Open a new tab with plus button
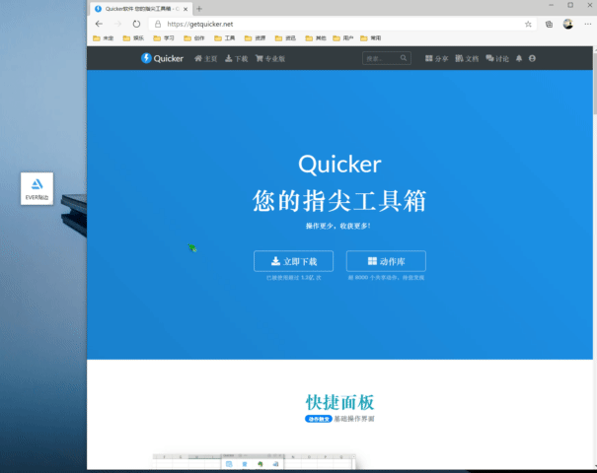 [x=199, y=8]
